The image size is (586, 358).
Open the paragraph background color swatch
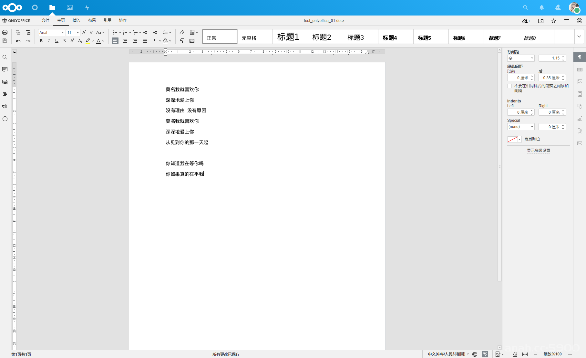(514, 139)
